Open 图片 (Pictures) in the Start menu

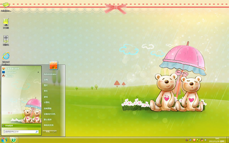coord(46,85)
